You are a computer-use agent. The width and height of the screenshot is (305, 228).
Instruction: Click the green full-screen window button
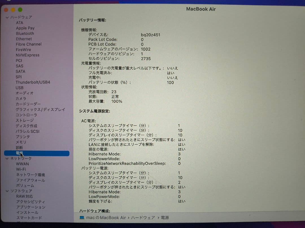click(20, 10)
